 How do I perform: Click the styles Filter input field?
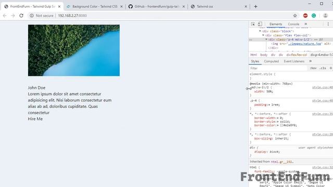[x=278, y=68]
